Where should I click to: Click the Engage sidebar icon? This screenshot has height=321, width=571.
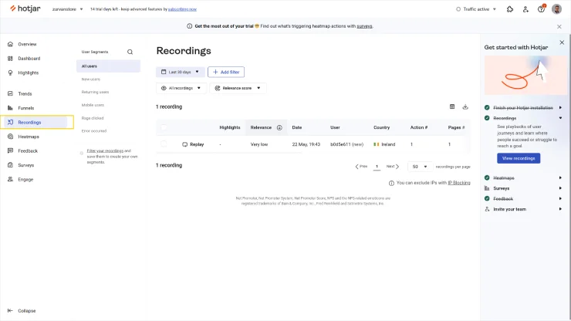[x=10, y=179]
